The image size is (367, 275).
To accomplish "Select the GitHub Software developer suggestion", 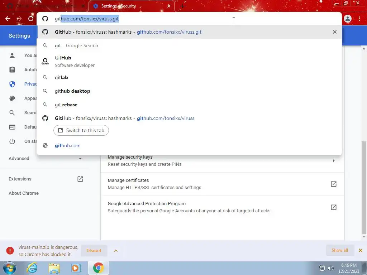I will coord(189,61).
